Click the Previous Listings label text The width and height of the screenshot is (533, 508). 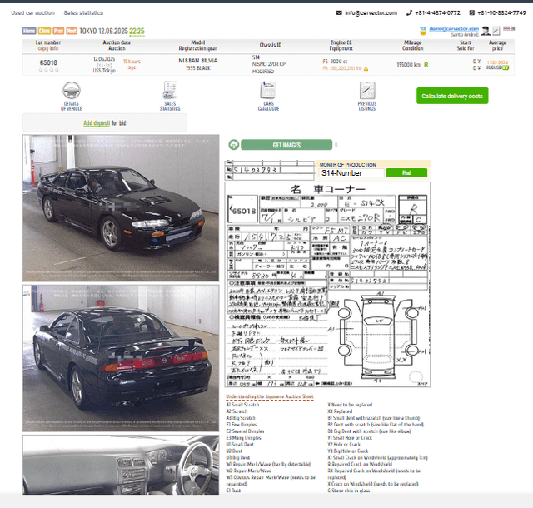[x=367, y=106]
